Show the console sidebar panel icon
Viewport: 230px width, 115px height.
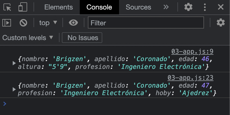[7, 23]
